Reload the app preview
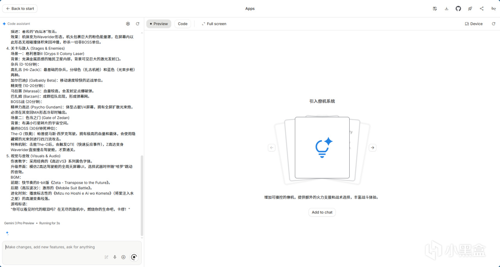500x267 pixels. point(493,24)
